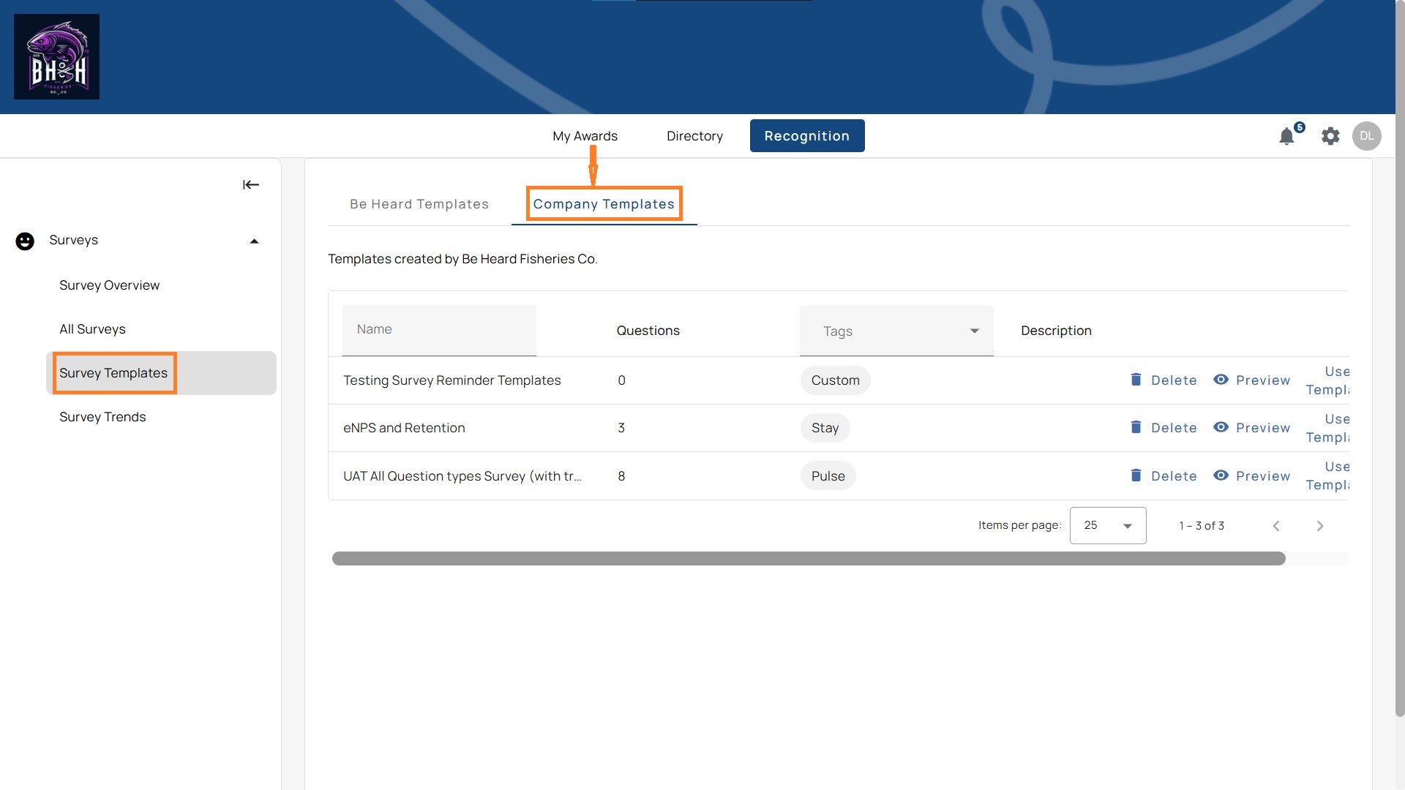Screen dimensions: 1405x790
Task: Switch to Be Heard Templates tab
Action: click(419, 204)
